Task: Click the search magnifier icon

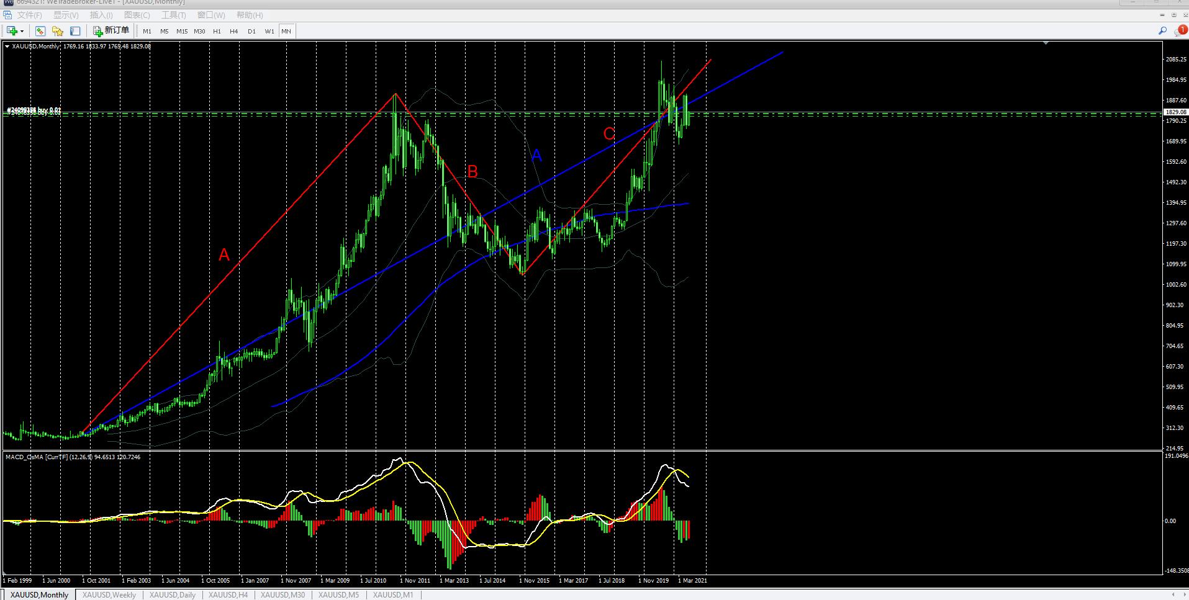Action: tap(1162, 31)
